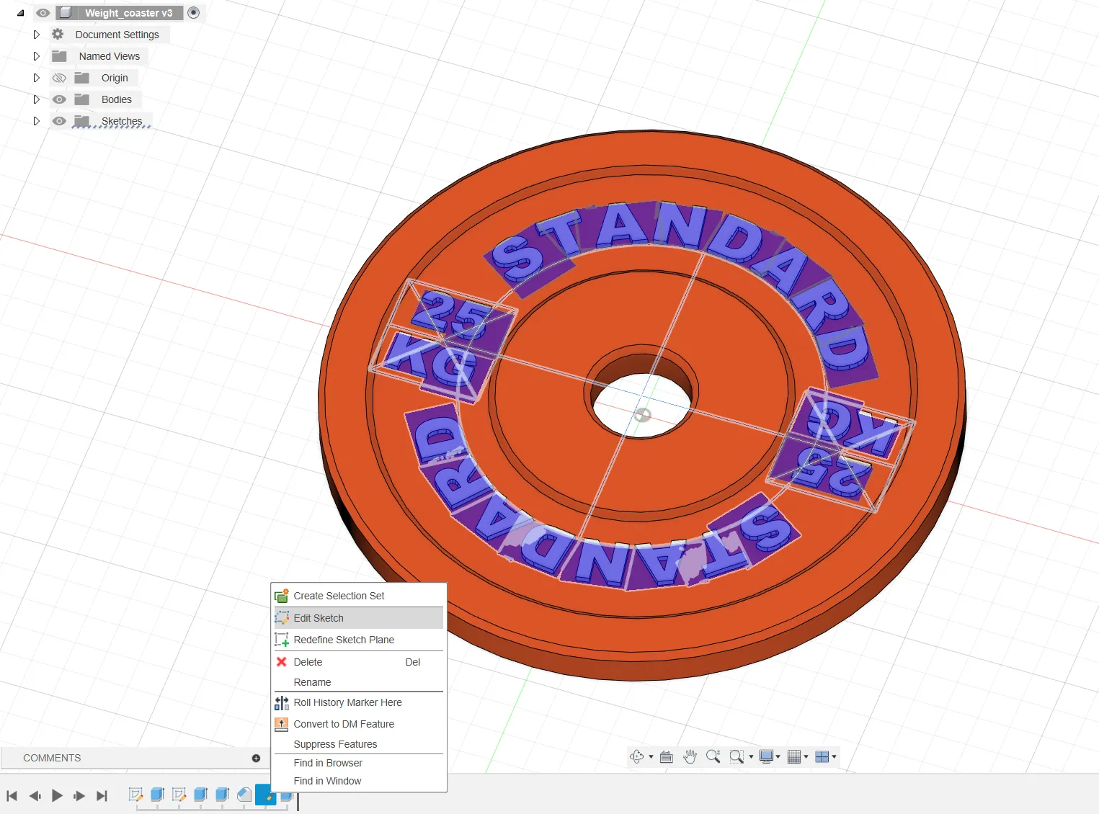1099x814 pixels.
Task: Activate the Weight_coaster v3 component radio button
Action: pos(193,12)
